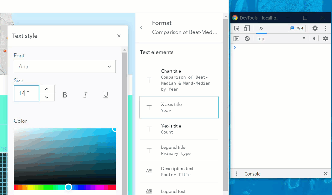
Task: Toggle italic text formatting
Action: tap(85, 95)
